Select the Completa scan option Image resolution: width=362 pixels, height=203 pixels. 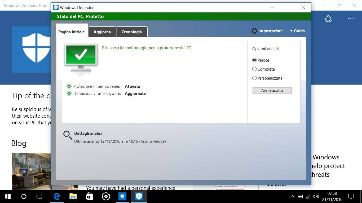click(x=263, y=69)
